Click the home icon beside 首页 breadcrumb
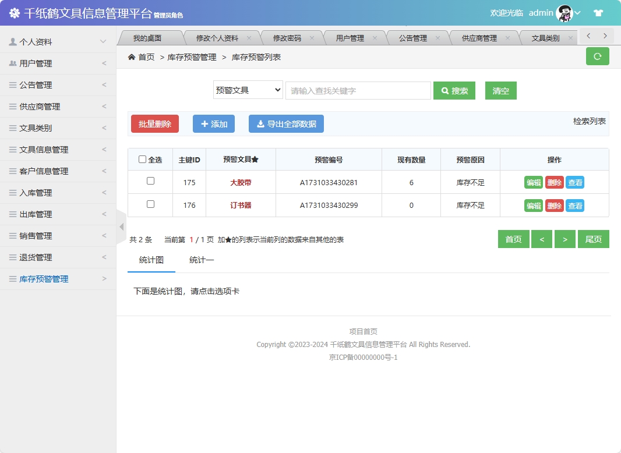This screenshot has width=621, height=453. pos(133,56)
